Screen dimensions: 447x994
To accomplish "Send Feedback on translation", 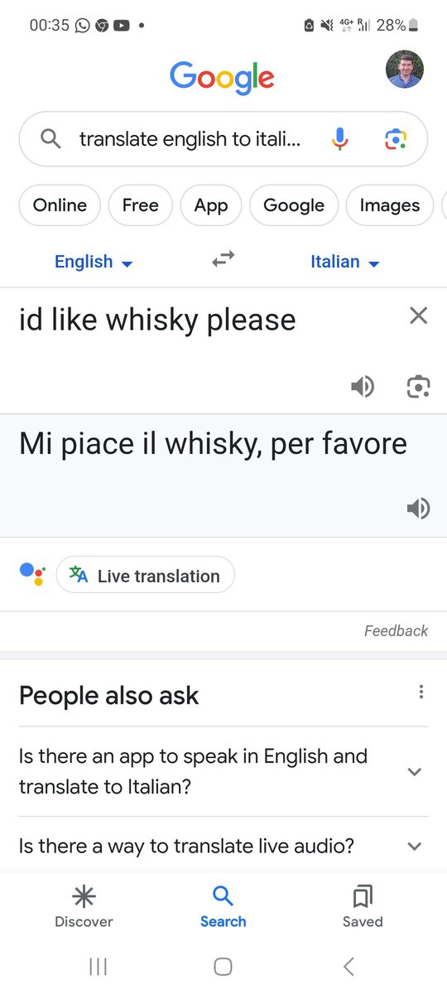I will tap(396, 631).
